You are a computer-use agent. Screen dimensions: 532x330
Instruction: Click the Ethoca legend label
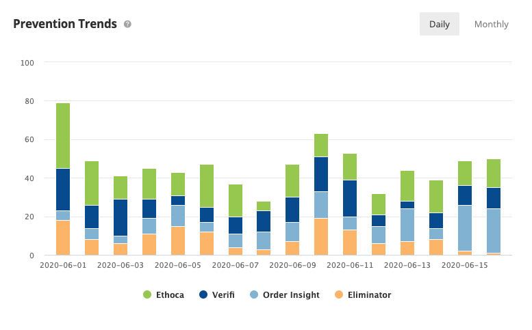(170, 294)
